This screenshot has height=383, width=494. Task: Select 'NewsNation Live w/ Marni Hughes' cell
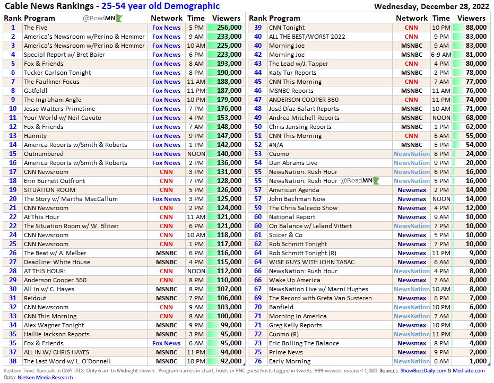330,289
